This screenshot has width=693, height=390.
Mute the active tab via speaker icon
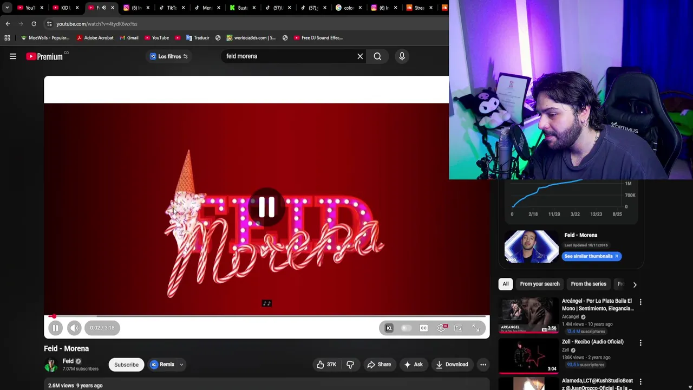tap(103, 8)
